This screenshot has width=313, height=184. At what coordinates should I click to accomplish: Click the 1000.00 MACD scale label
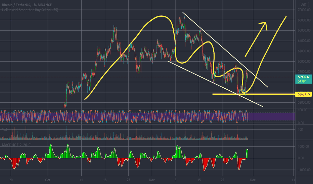[303, 147]
